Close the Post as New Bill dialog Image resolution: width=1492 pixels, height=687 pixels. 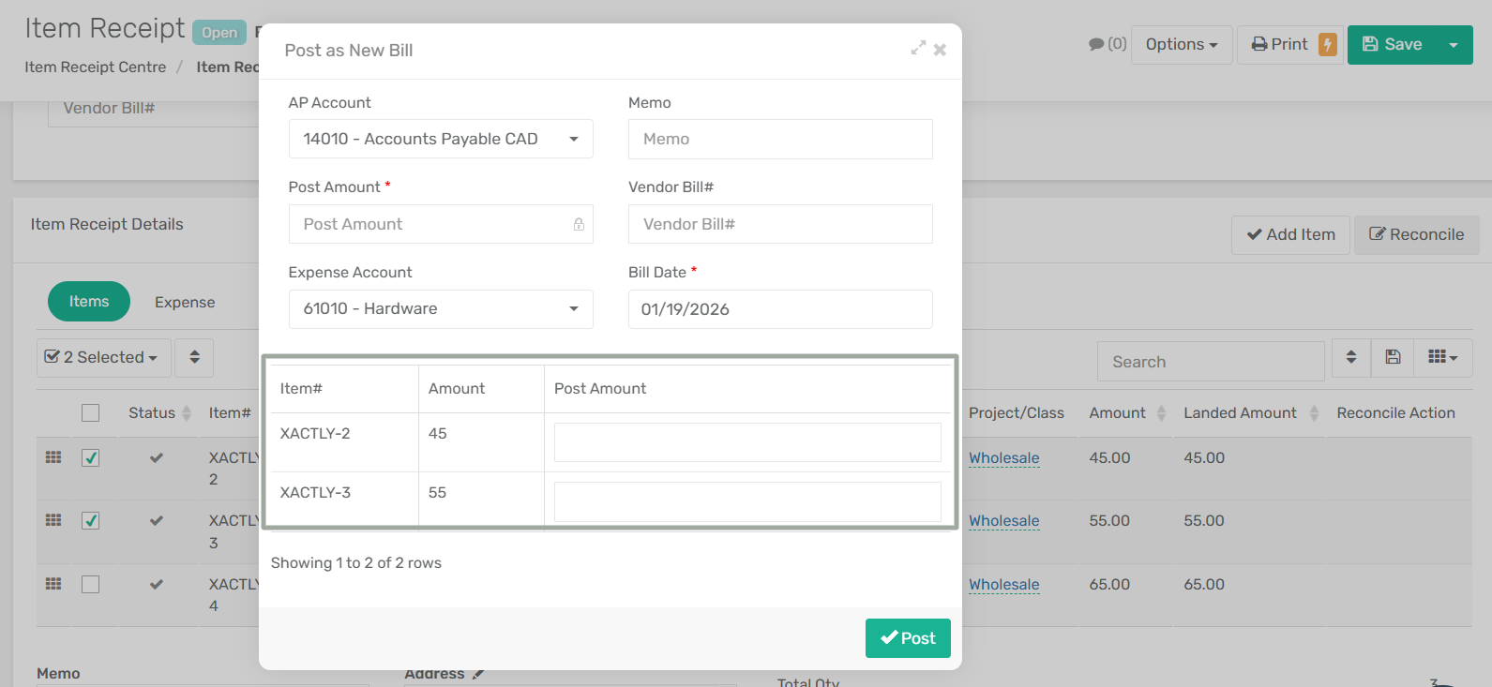click(x=940, y=50)
